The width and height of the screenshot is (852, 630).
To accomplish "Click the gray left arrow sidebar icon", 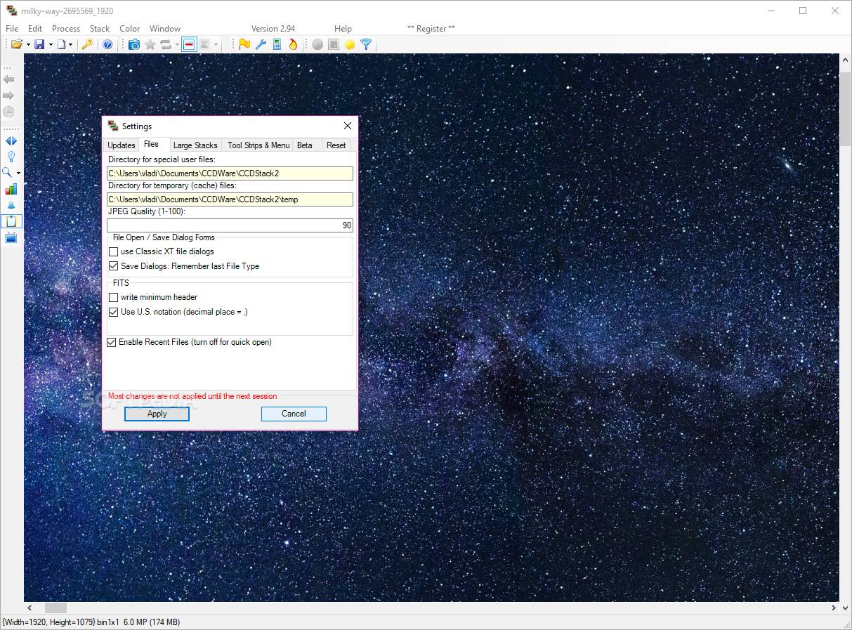I will tap(8, 79).
